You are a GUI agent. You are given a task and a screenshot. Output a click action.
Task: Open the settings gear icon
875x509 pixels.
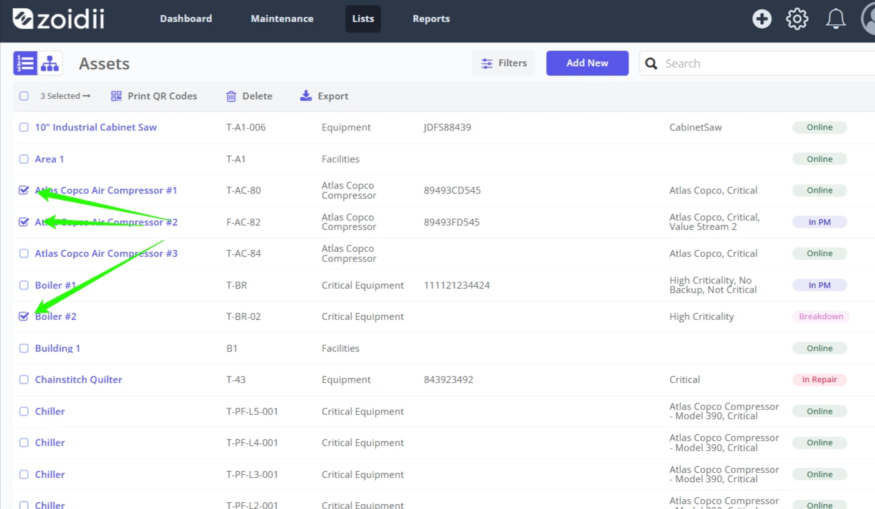(797, 19)
